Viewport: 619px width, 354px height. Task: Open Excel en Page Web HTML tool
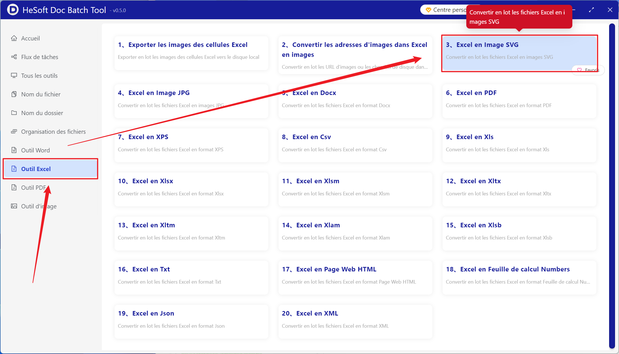tap(355, 277)
